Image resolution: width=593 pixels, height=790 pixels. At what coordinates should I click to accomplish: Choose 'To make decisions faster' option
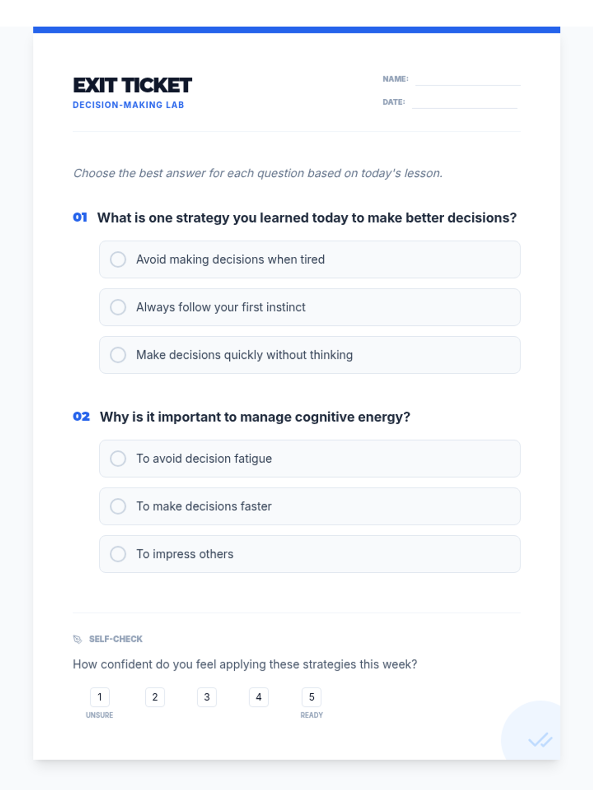click(118, 507)
